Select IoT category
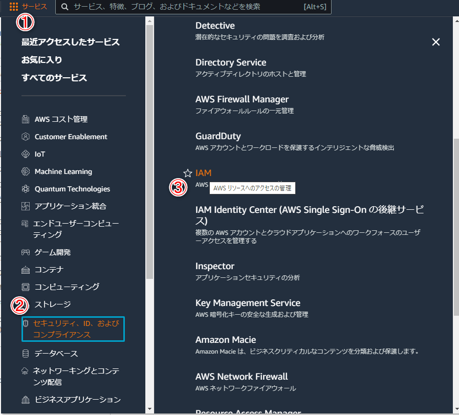Image resolution: width=459 pixels, height=415 pixels. pos(40,154)
